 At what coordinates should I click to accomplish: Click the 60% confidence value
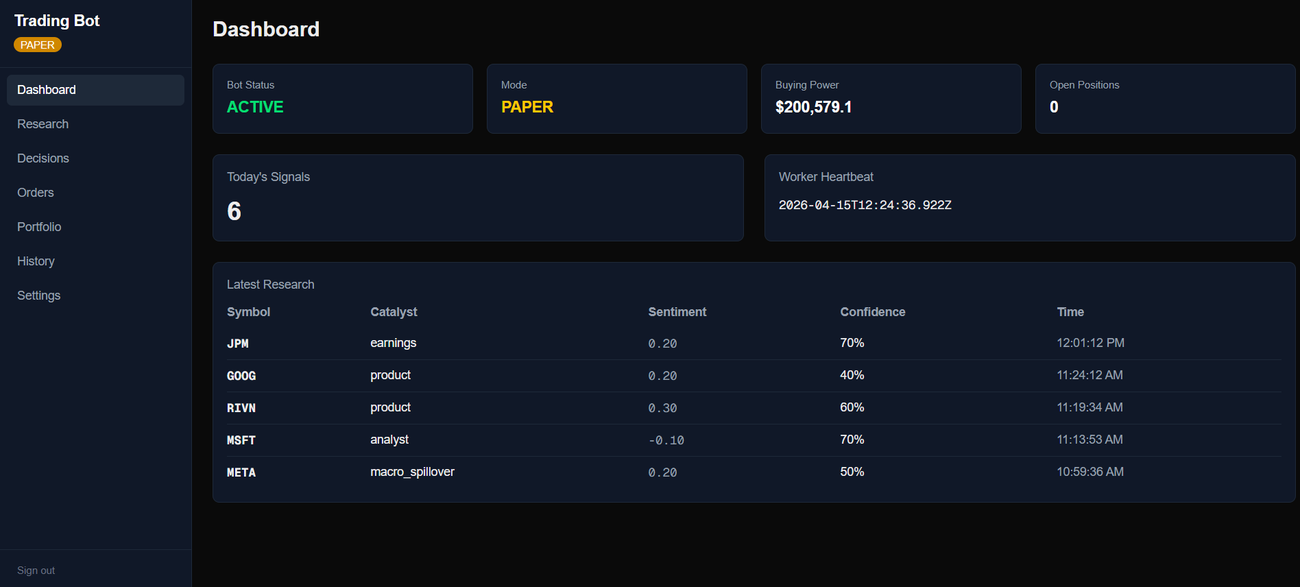pyautogui.click(x=852, y=407)
